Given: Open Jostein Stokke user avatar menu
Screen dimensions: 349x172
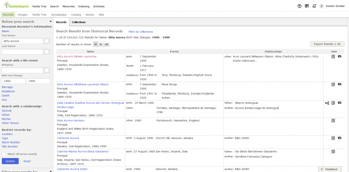Looking at the screenshot, I should (x=321, y=6).
